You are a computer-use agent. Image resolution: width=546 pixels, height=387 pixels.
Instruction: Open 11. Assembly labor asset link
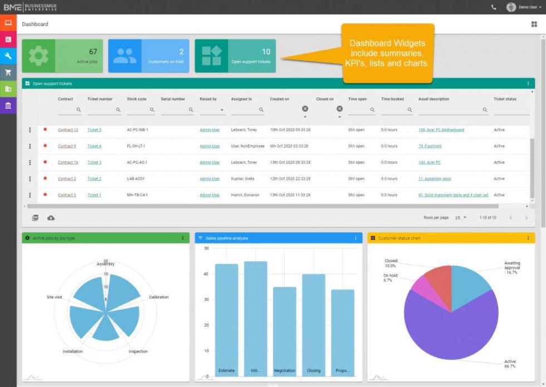[435, 179]
